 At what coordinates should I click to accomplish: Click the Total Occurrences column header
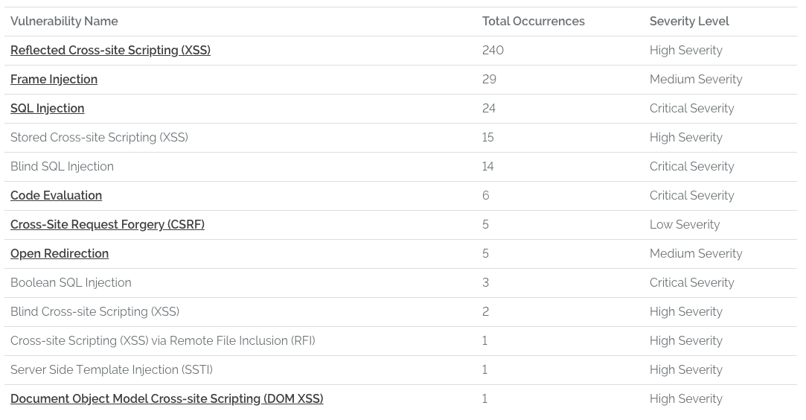533,22
